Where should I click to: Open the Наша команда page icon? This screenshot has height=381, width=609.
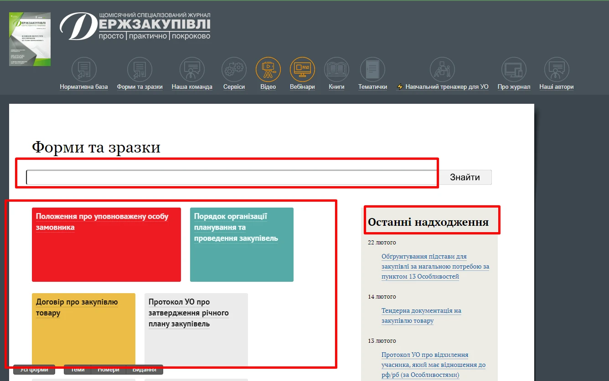(x=191, y=69)
